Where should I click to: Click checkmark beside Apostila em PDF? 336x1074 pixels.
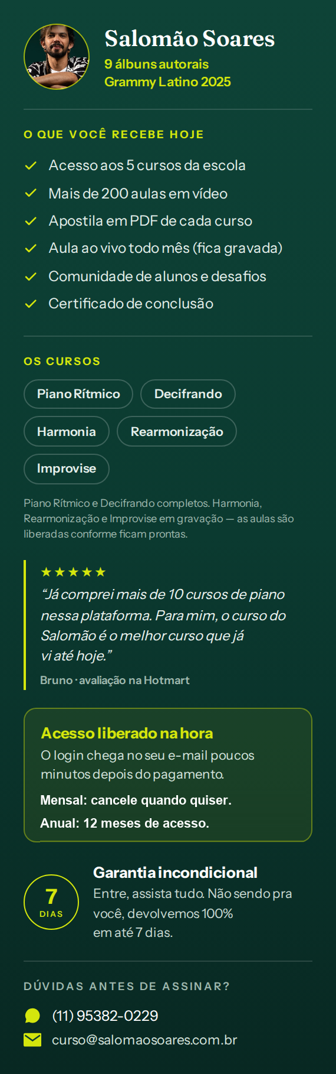click(31, 221)
